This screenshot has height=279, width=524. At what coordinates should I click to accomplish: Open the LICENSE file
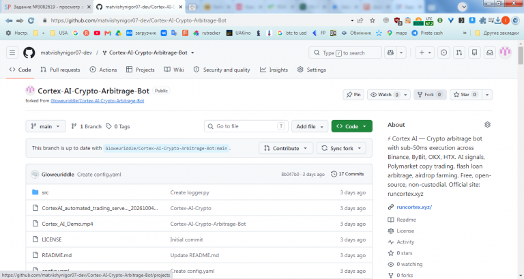(51, 239)
